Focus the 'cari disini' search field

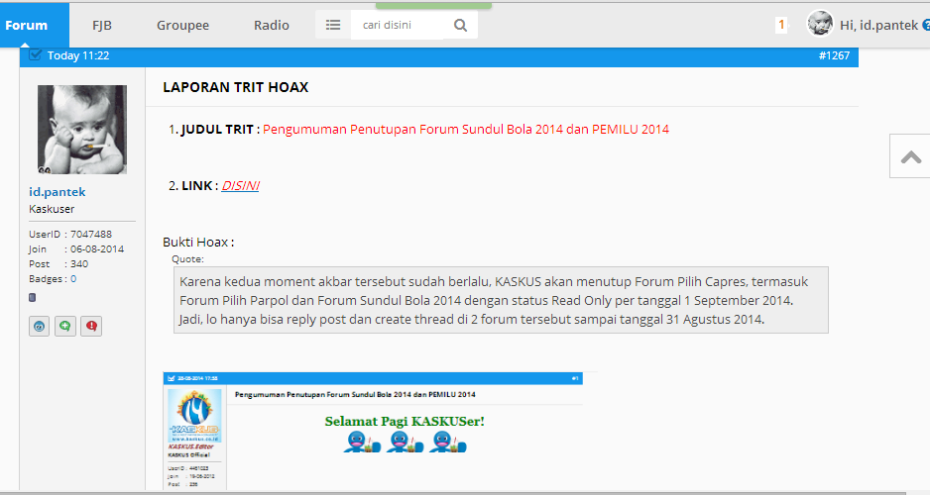point(397,25)
